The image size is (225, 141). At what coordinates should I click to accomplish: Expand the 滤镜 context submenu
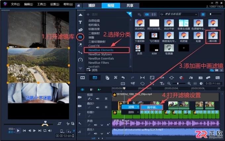pos(131,107)
